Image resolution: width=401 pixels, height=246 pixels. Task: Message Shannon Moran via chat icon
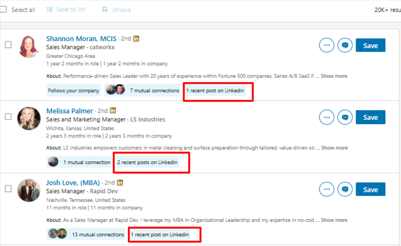click(345, 45)
